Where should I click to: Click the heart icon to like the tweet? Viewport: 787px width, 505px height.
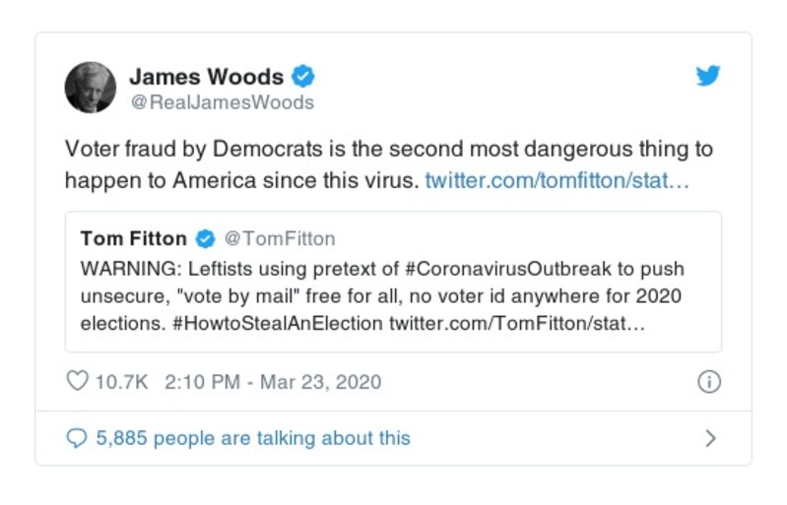pos(77,382)
